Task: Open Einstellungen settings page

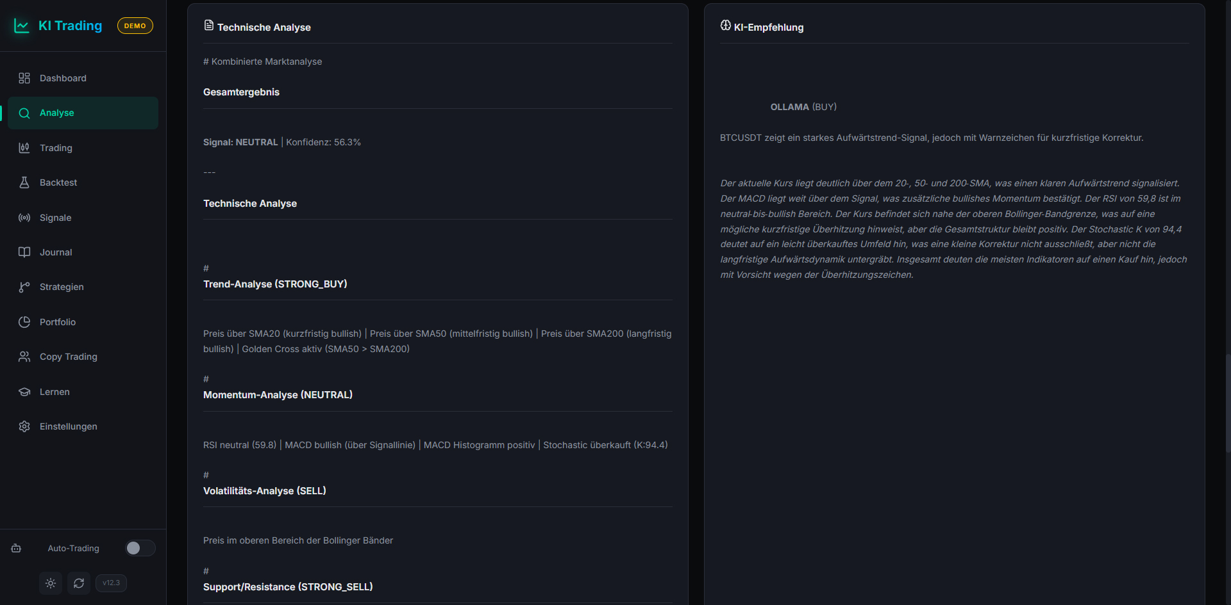Action: [x=68, y=426]
